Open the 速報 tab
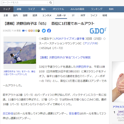 pyautogui.click(x=19, y=9)
